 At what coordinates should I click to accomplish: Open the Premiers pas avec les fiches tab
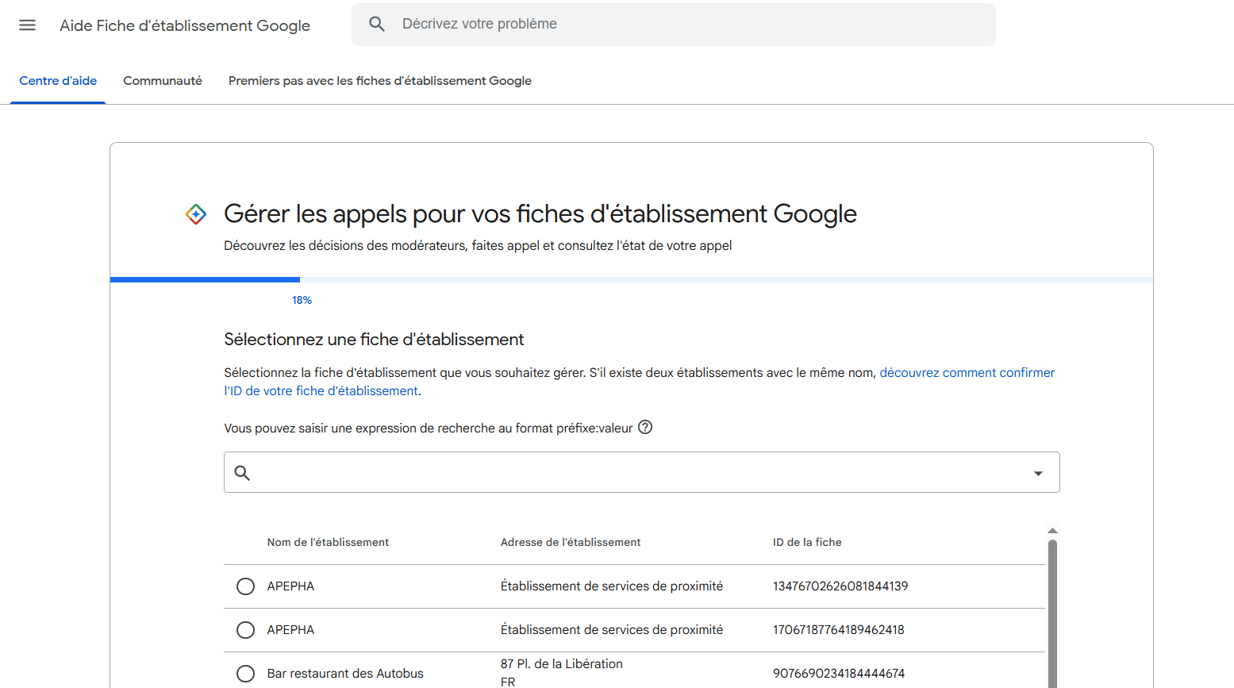click(x=380, y=81)
